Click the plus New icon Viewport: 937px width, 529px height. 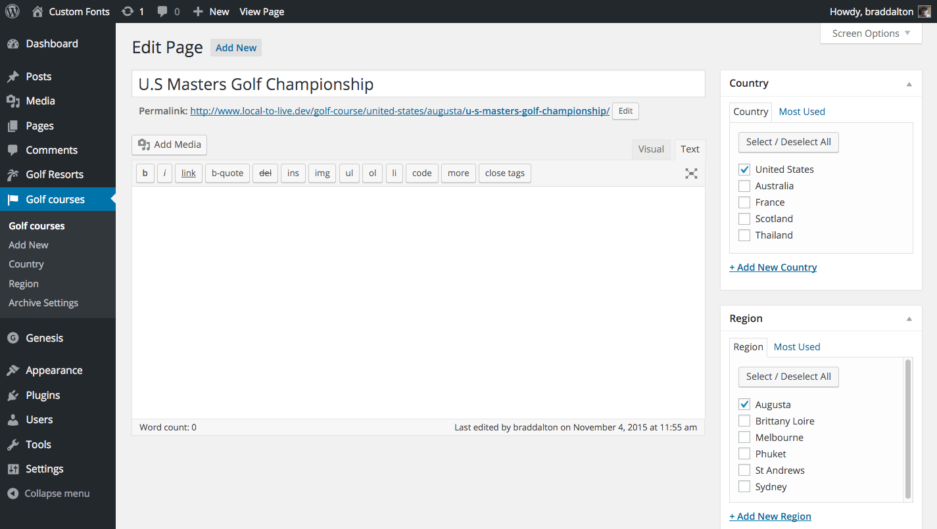pyautogui.click(x=198, y=11)
